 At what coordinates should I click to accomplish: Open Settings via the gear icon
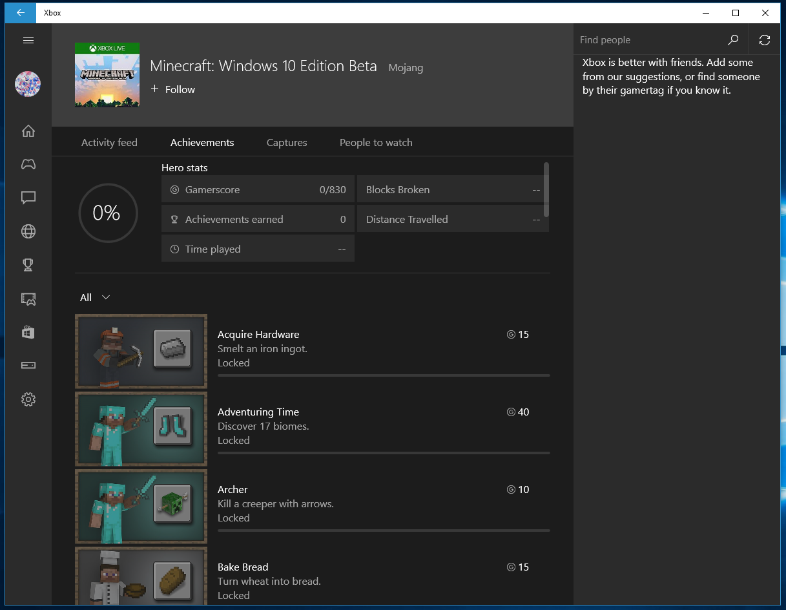28,399
